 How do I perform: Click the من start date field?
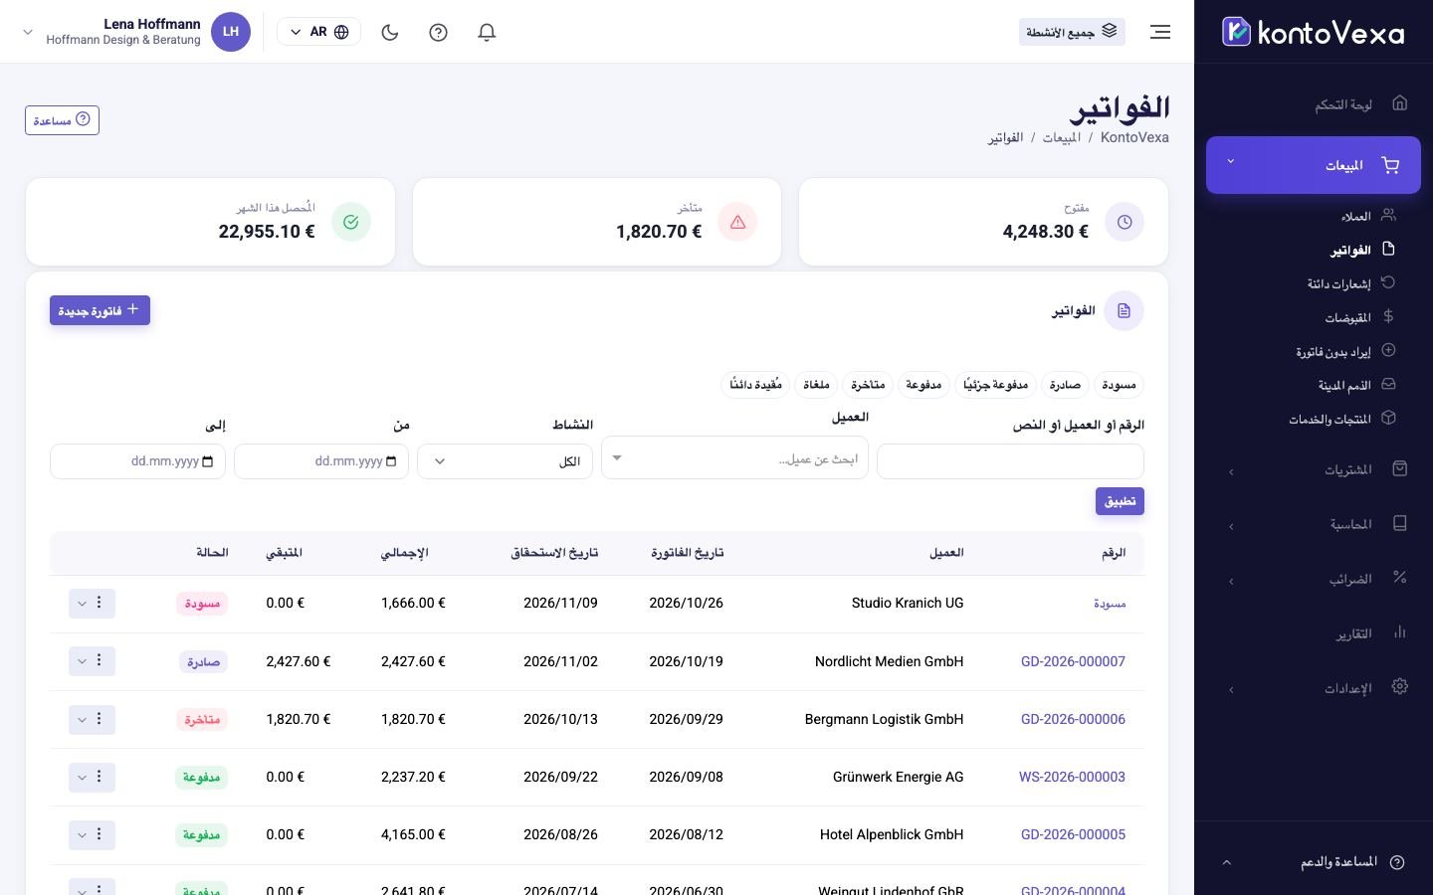click(321, 461)
